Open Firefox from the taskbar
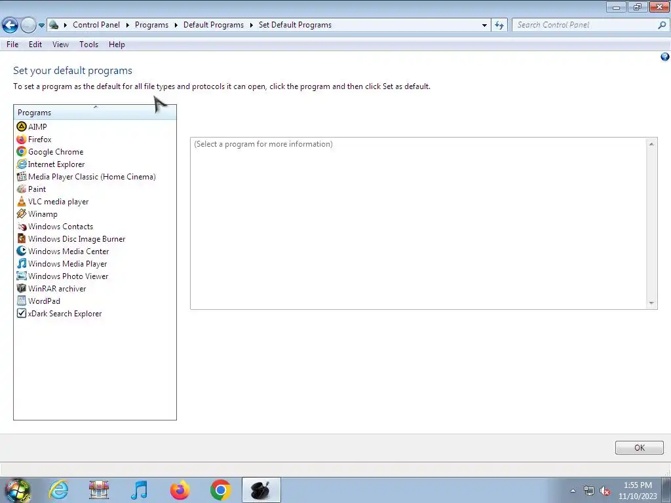The width and height of the screenshot is (671, 503). click(x=180, y=490)
